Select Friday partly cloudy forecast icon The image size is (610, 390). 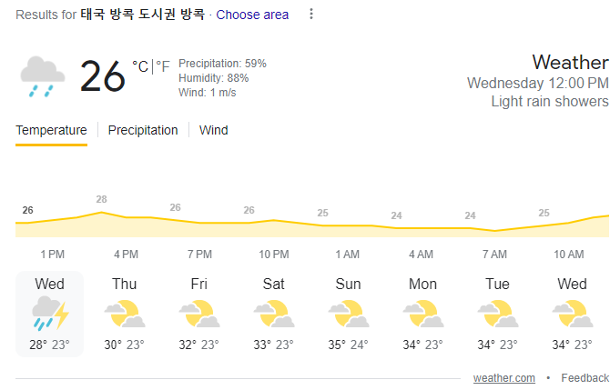(199, 315)
